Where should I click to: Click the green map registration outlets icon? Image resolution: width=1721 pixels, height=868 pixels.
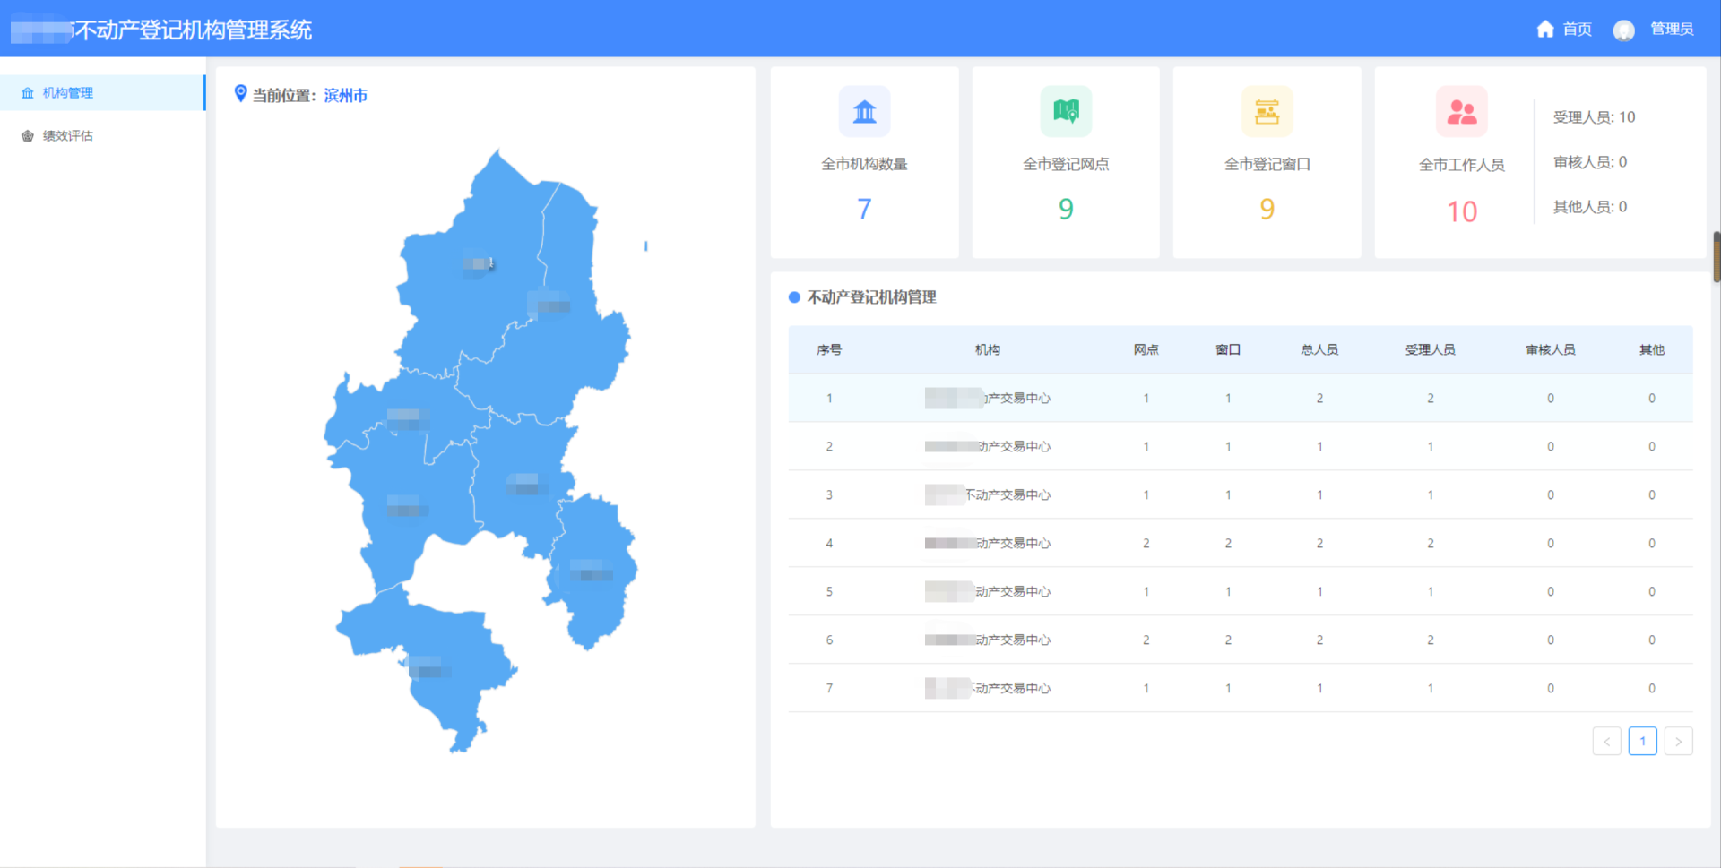1066,112
